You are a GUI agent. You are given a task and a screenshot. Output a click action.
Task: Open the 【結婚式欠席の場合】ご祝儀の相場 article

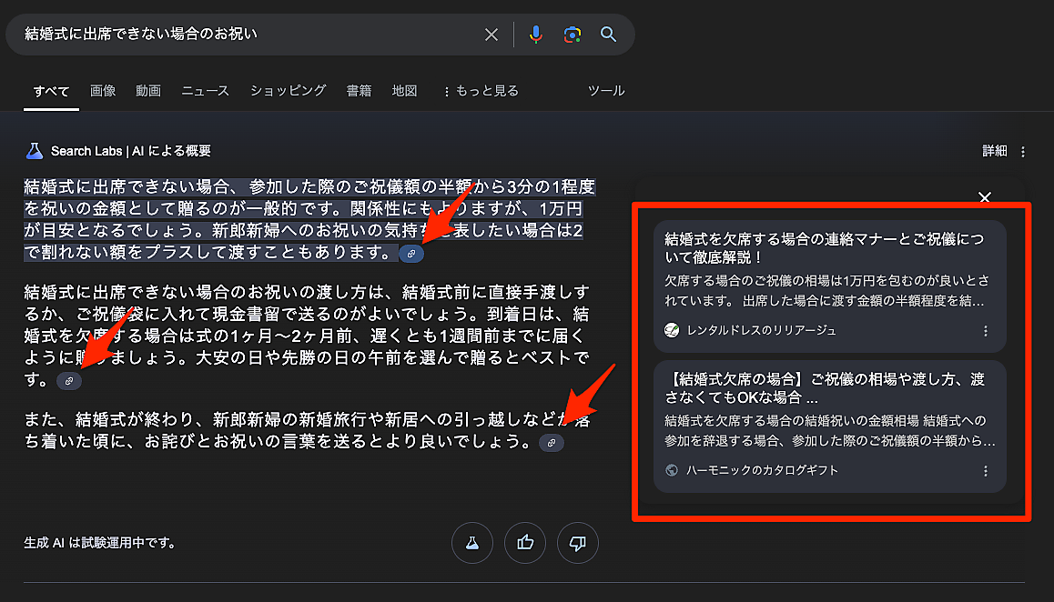pos(824,388)
